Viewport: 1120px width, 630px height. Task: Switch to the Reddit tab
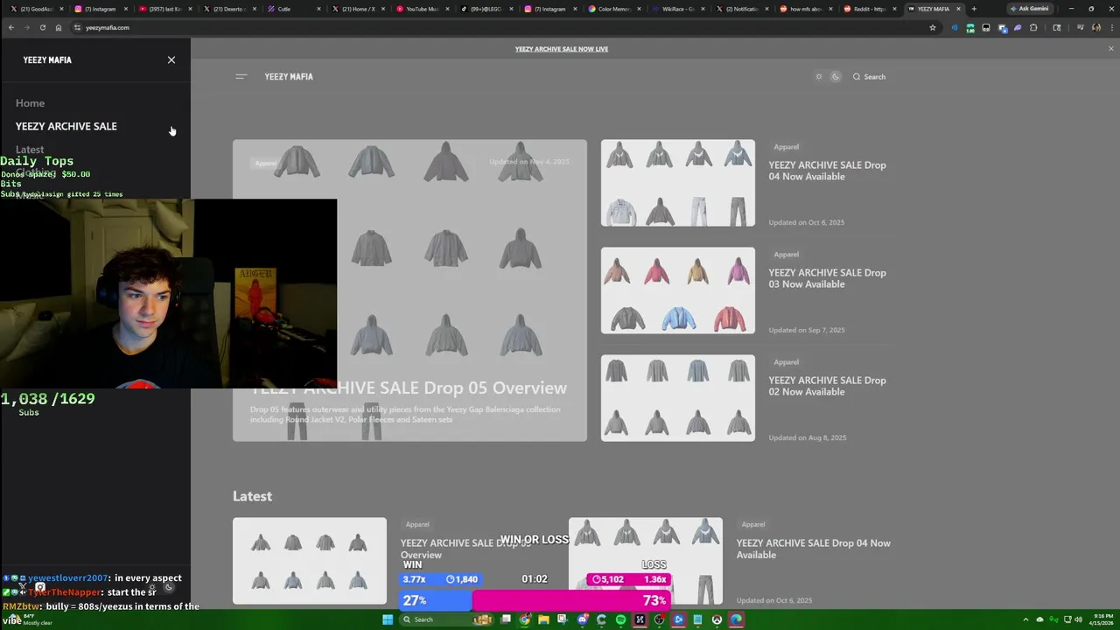(x=871, y=9)
